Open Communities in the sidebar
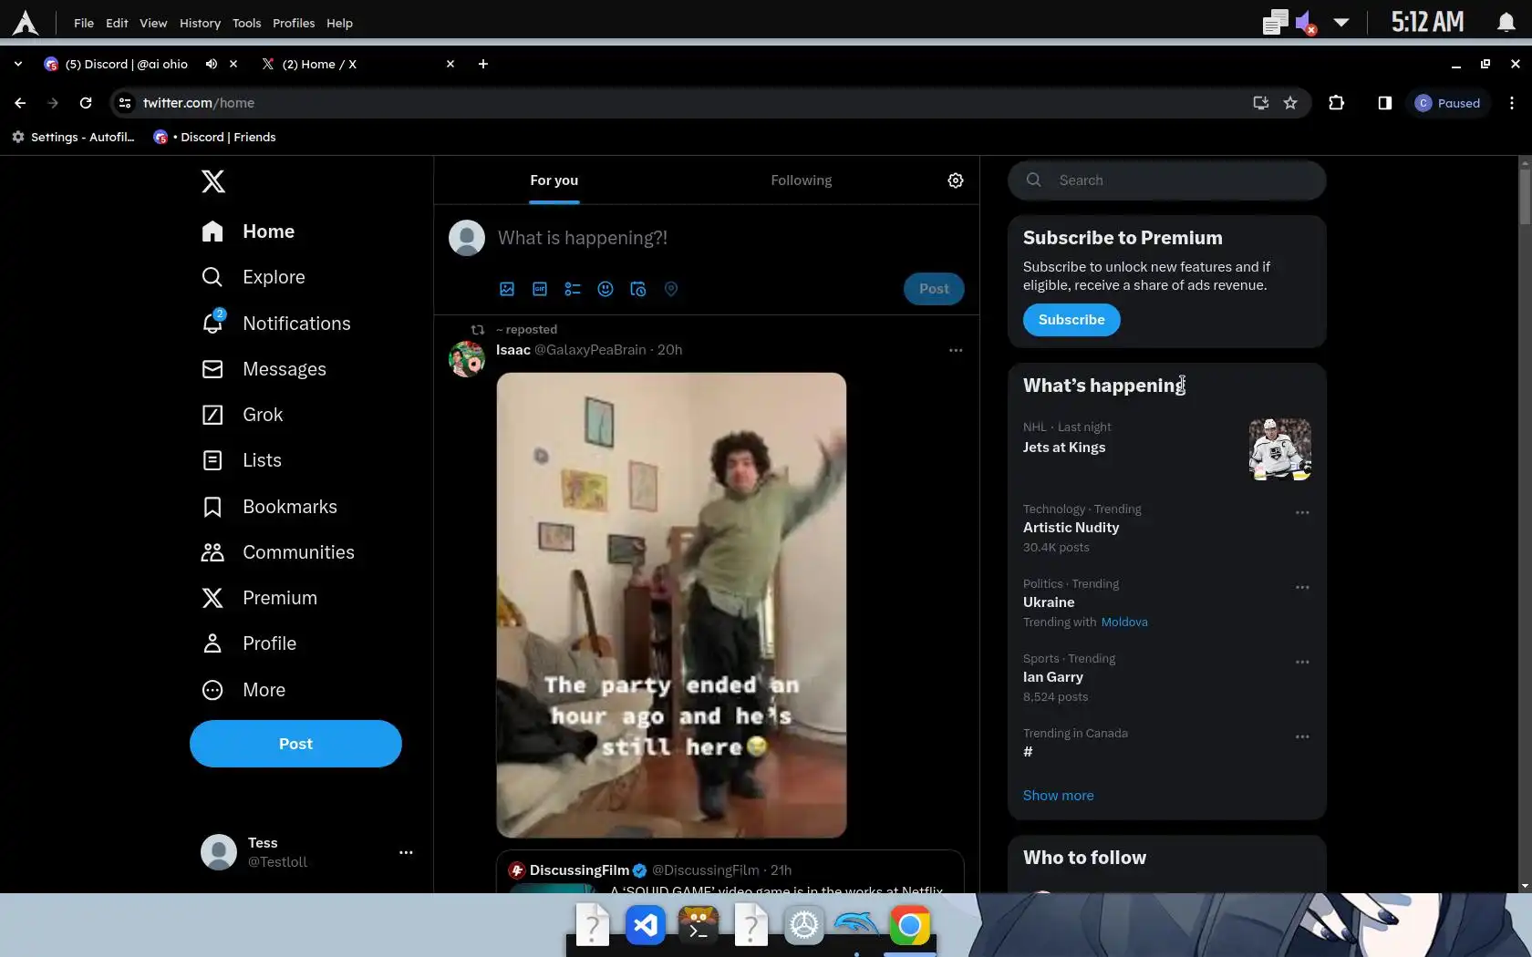The height and width of the screenshot is (957, 1532). [x=278, y=552]
